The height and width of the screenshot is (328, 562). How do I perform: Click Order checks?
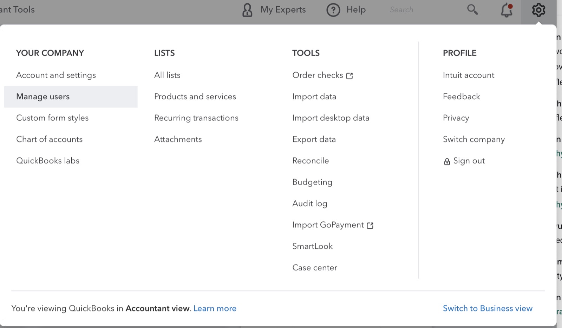pos(318,75)
